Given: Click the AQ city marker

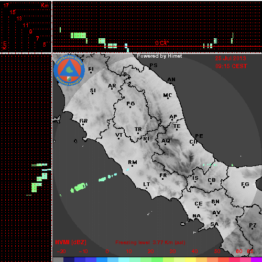Looking at the screenshot, I should pyautogui.click(x=166, y=144).
